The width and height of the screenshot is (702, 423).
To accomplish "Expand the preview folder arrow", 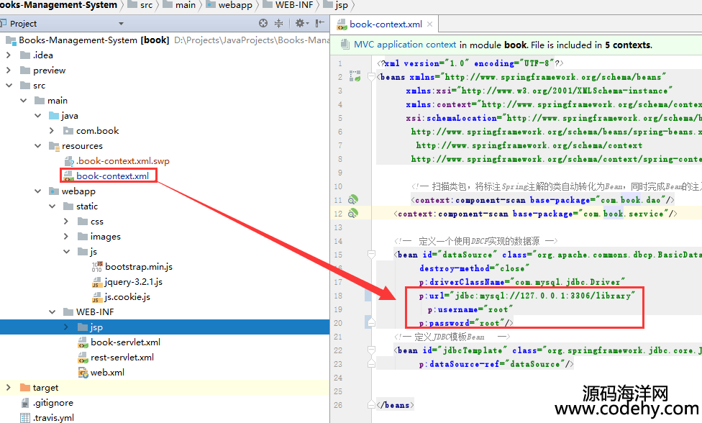I will [9, 70].
